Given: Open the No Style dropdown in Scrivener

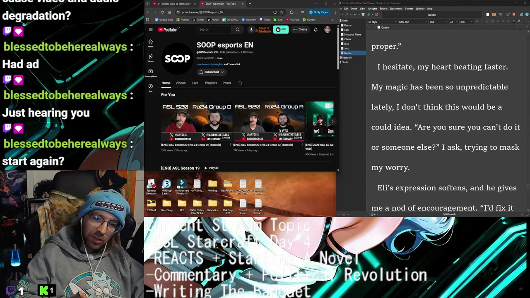Looking at the screenshot, I should point(382,22).
